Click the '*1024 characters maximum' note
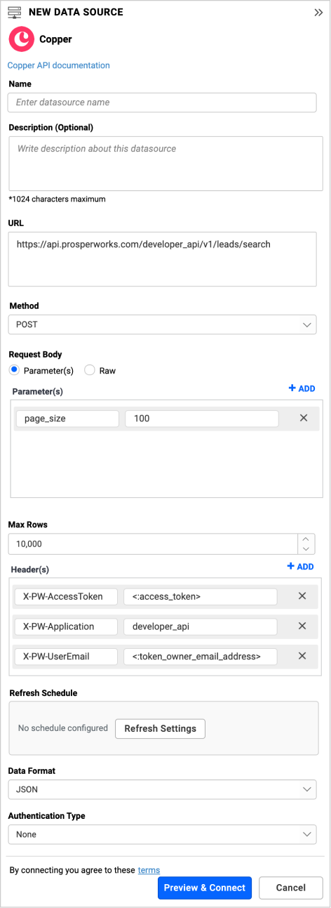The height and width of the screenshot is (908, 331). click(x=57, y=199)
